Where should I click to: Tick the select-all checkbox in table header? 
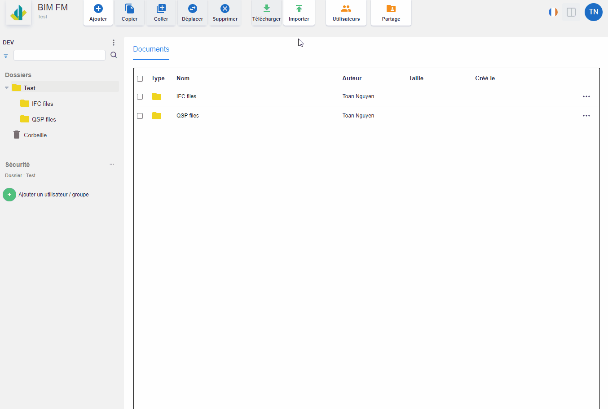[x=140, y=78]
